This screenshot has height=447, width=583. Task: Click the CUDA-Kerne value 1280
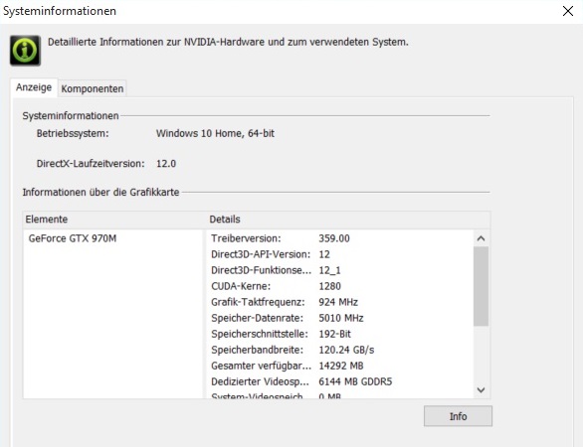click(329, 286)
